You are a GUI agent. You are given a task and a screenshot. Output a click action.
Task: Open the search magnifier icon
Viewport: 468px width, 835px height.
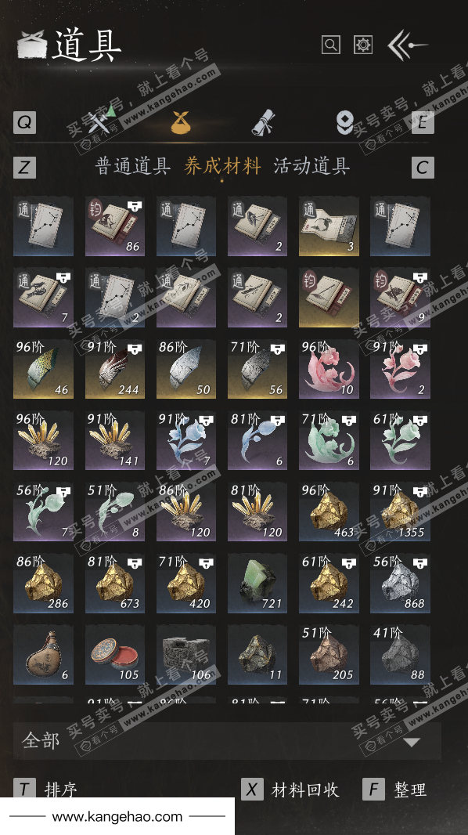[330, 45]
